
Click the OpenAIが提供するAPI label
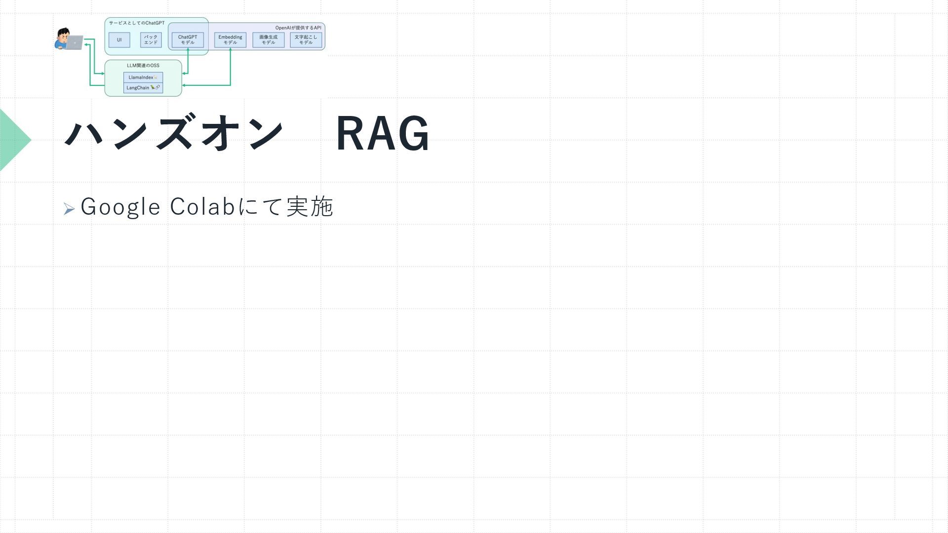[298, 28]
